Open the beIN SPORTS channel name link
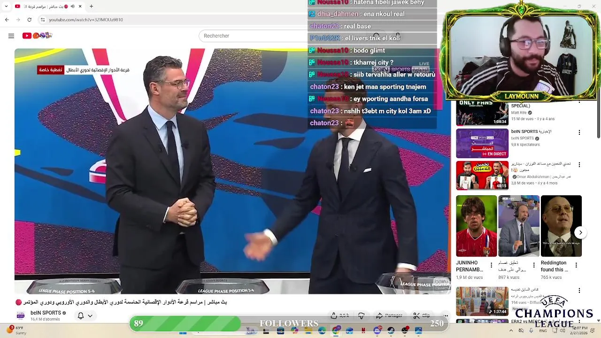 pos(46,313)
